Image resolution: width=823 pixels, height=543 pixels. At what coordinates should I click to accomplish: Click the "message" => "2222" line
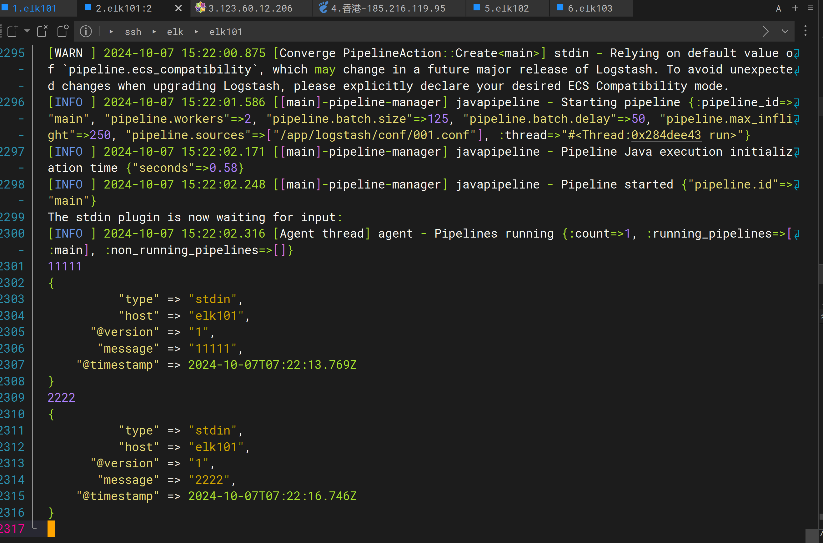click(x=167, y=480)
